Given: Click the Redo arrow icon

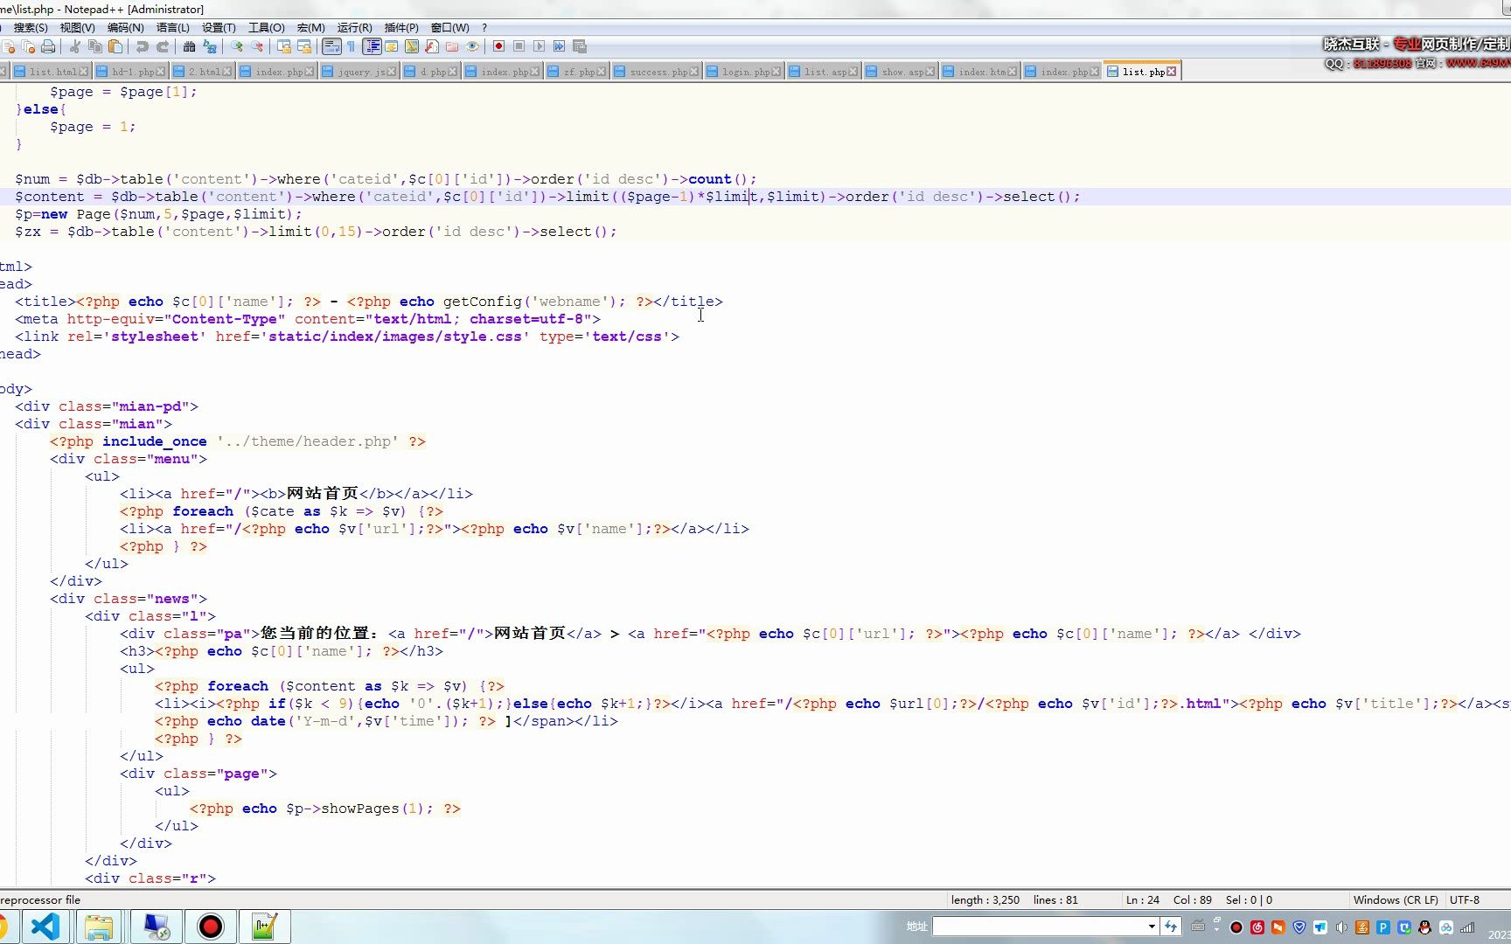Looking at the screenshot, I should tap(163, 46).
